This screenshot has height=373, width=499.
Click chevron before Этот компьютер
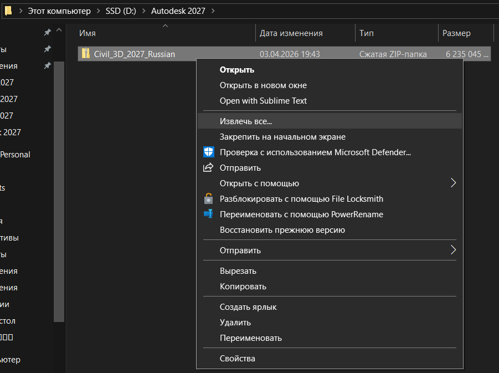point(21,11)
